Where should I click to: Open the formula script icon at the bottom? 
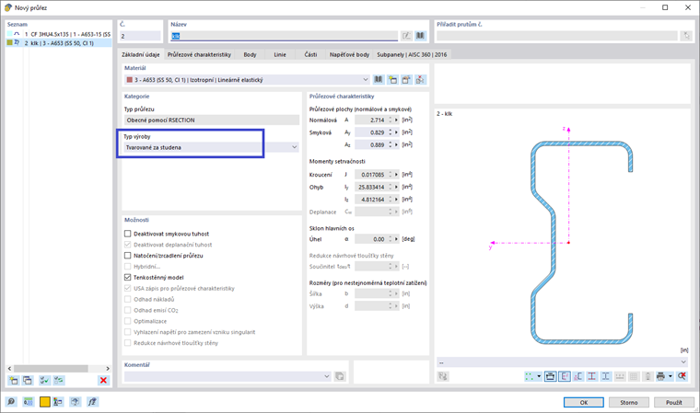[x=92, y=402]
